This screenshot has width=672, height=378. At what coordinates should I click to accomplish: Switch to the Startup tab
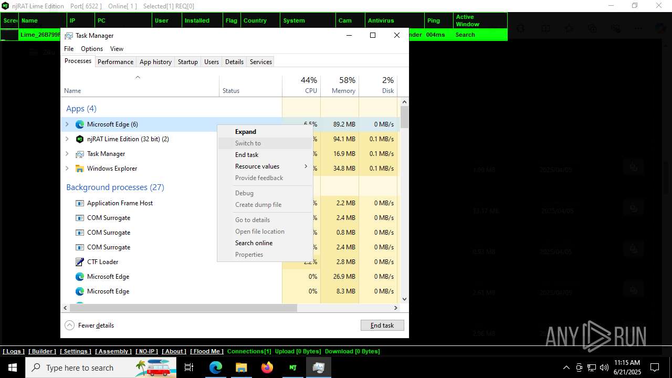pos(187,62)
